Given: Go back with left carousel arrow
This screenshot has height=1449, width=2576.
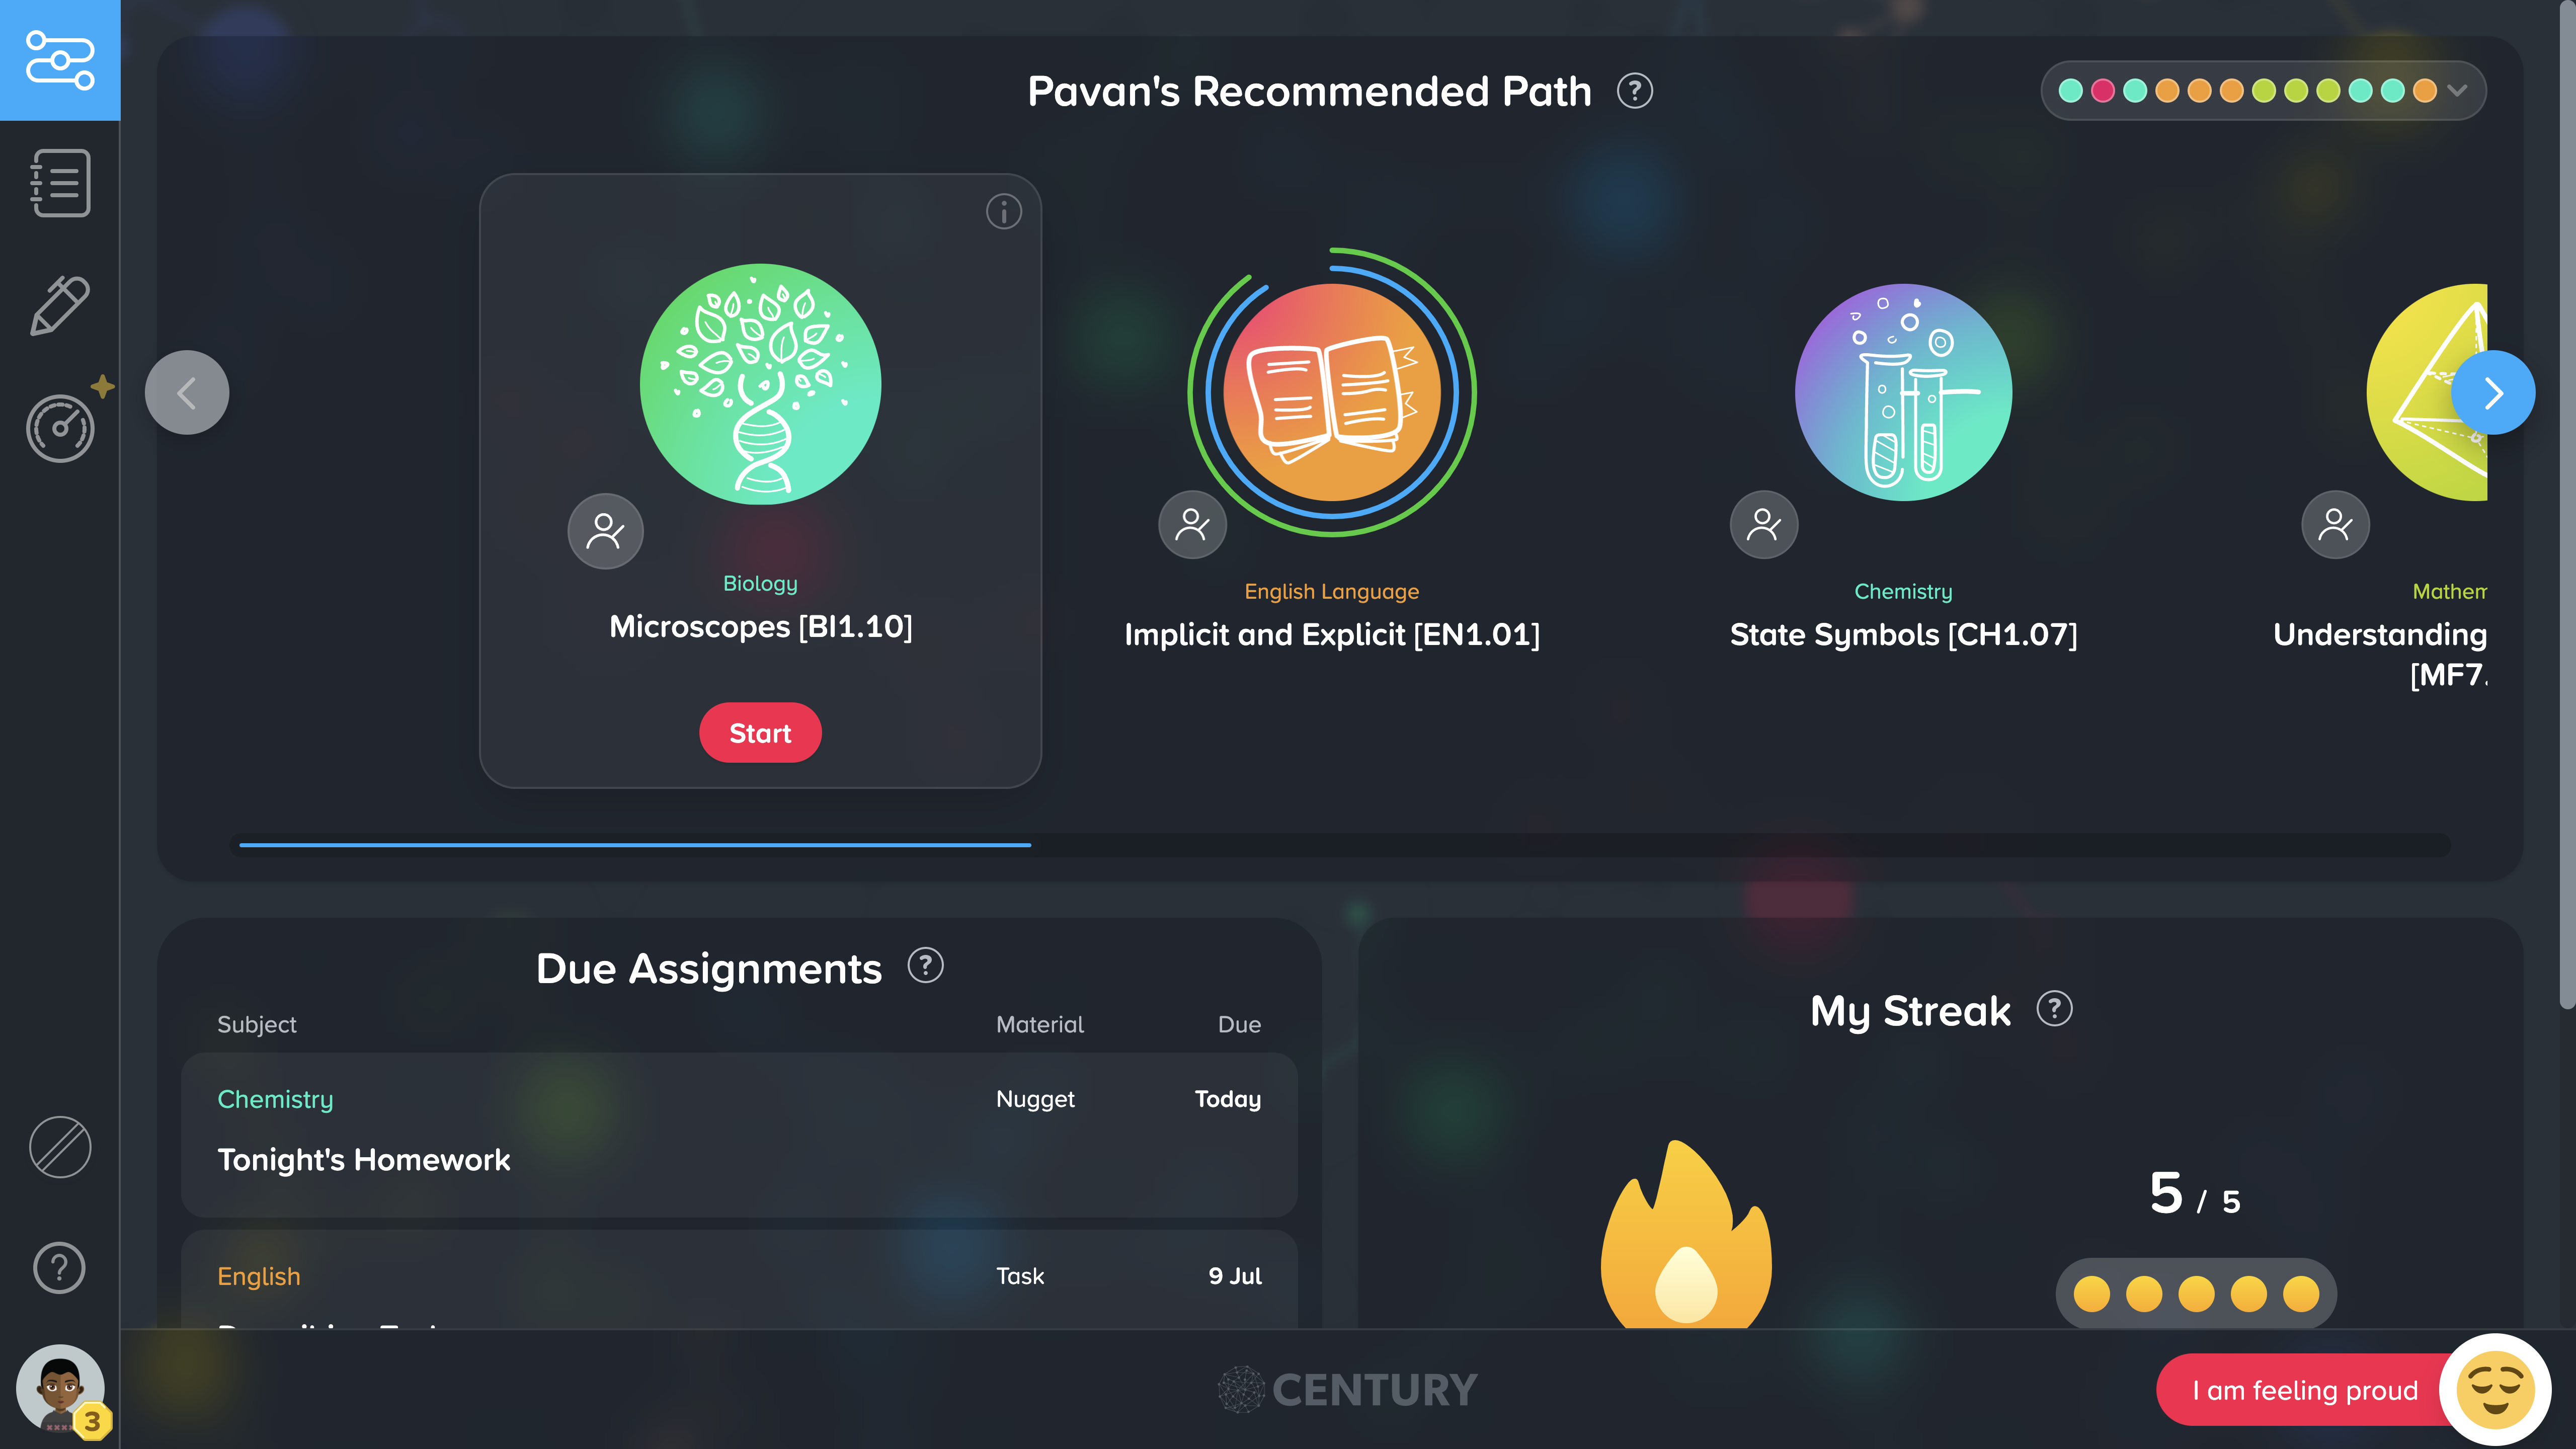Looking at the screenshot, I should 187,392.
